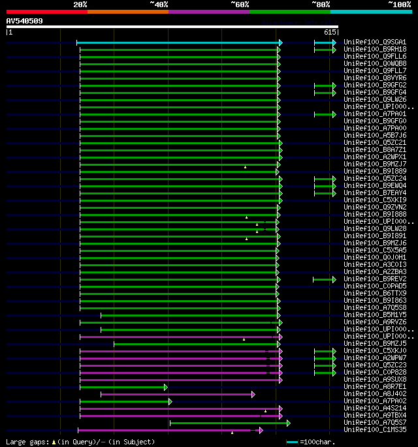Click the query end position 615
Screen dimensions: 418x447
tap(330, 32)
